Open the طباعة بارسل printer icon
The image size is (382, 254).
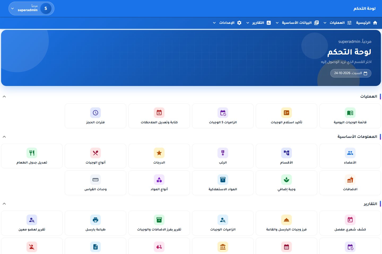95,220
